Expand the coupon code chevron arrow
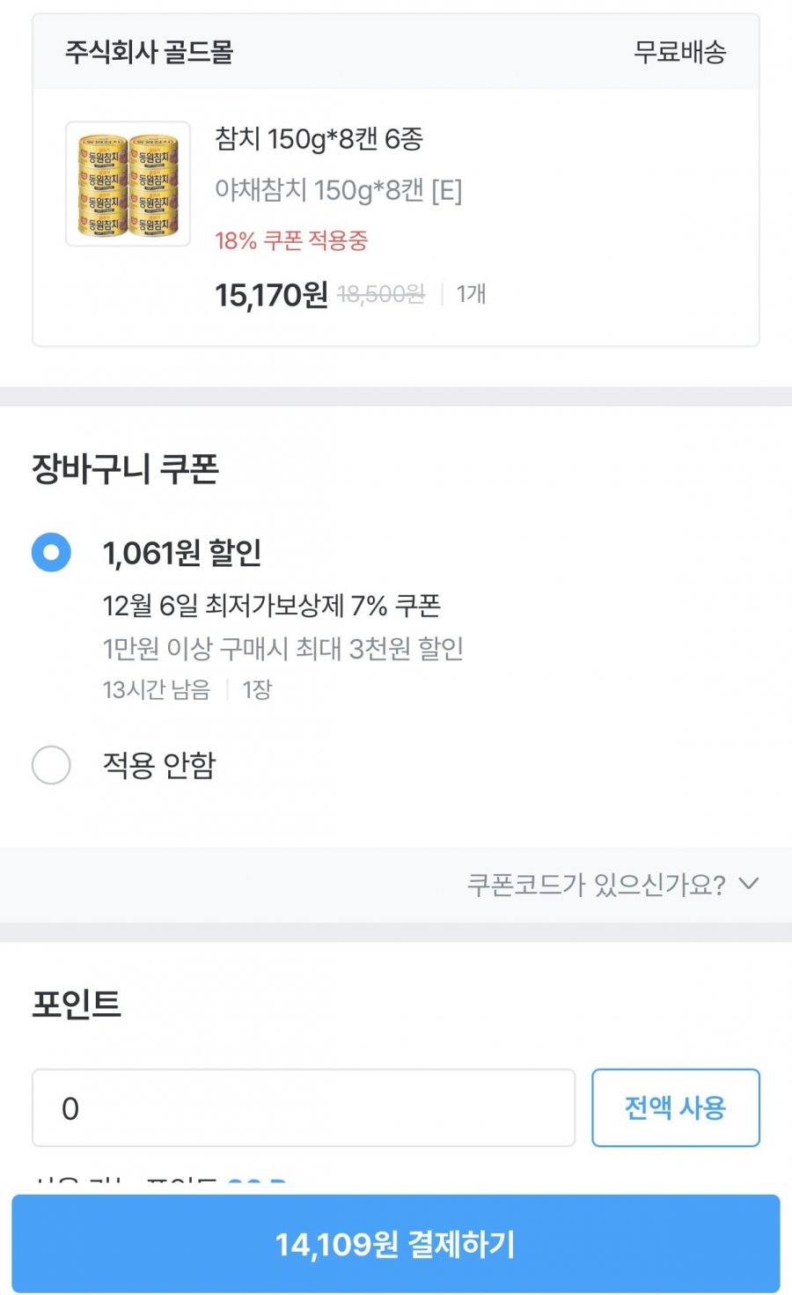The height and width of the screenshot is (1295, 792). 748,883
